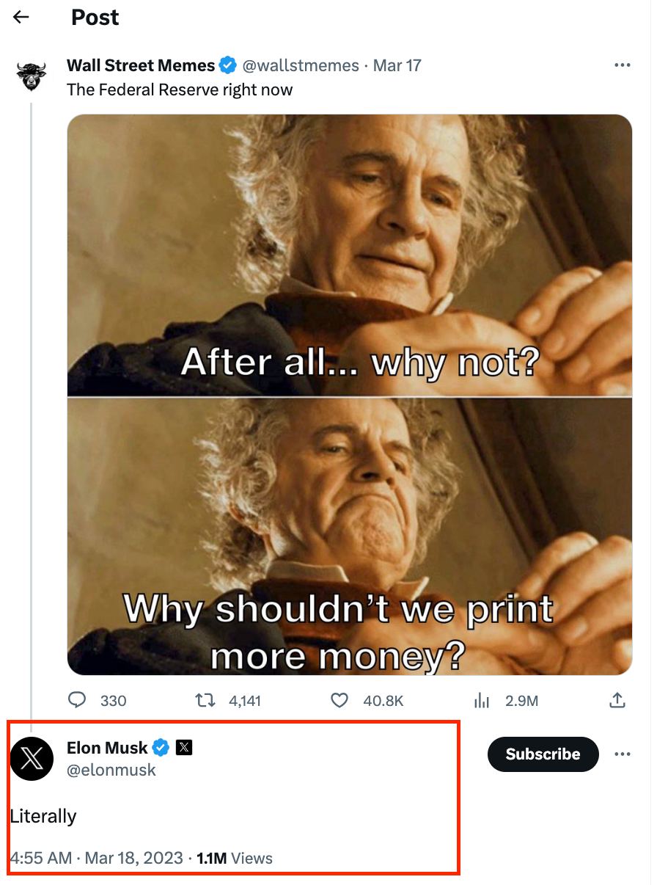Subscribe to Elon Musk
The width and height of the screenshot is (657, 885).
[543, 754]
